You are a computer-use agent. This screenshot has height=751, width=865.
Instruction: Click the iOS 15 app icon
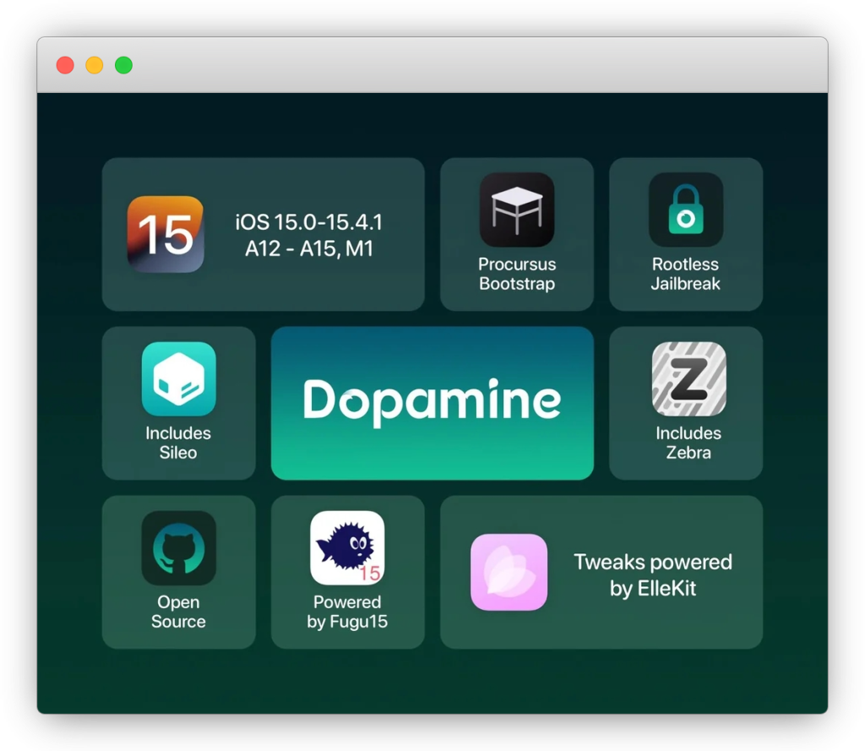coord(166,234)
